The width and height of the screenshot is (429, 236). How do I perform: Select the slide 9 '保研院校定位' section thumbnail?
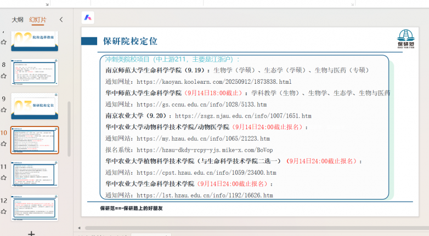[x=35, y=106]
